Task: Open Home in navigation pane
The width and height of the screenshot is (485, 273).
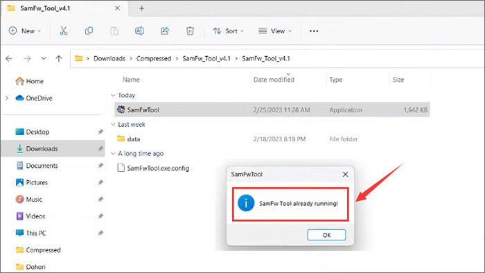Action: click(35, 81)
